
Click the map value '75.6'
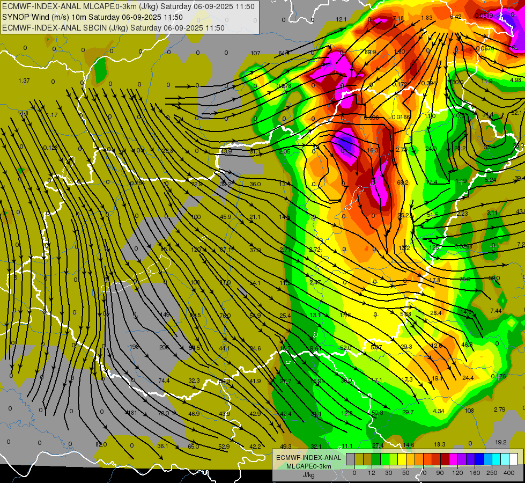[x=465, y=279]
